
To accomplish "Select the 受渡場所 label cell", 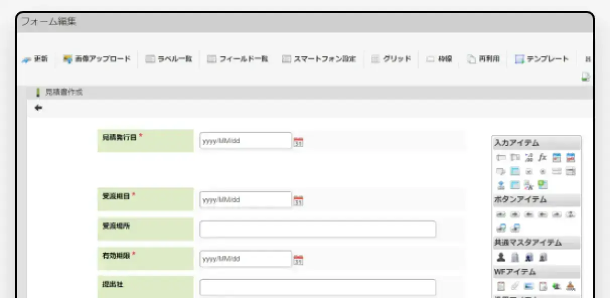I will (x=145, y=229).
